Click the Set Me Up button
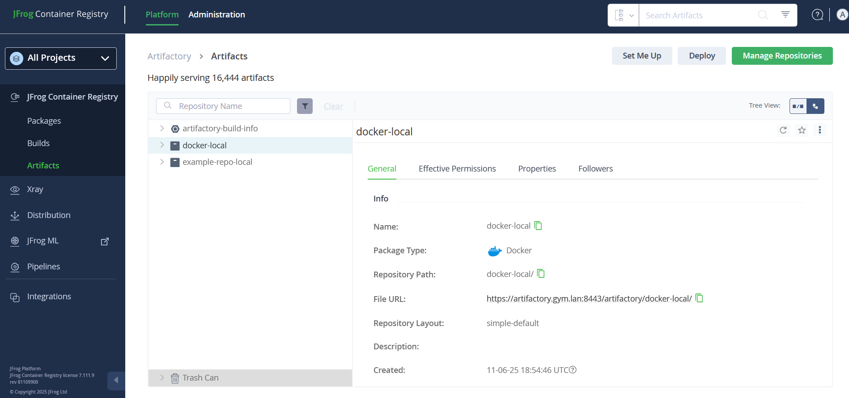 [642, 56]
